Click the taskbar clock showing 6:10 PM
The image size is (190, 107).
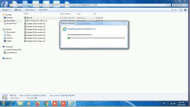pos(181,103)
